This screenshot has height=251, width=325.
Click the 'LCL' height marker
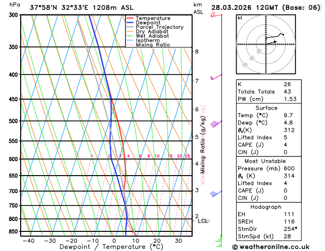tap(204, 221)
